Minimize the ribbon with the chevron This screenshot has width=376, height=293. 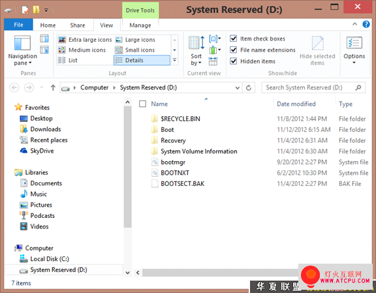pyautogui.click(x=354, y=24)
